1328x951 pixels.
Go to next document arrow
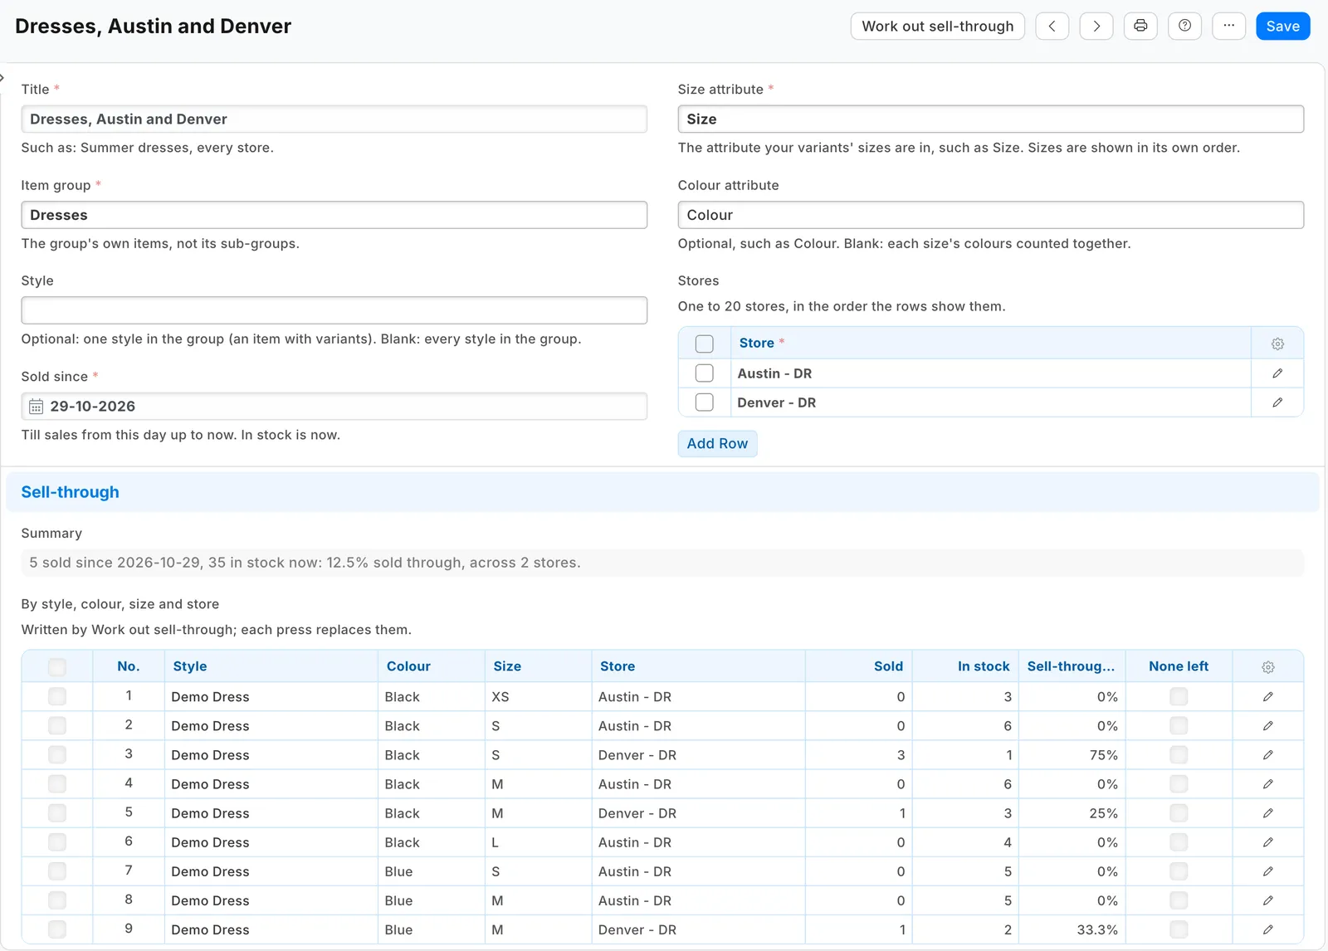[x=1096, y=26]
